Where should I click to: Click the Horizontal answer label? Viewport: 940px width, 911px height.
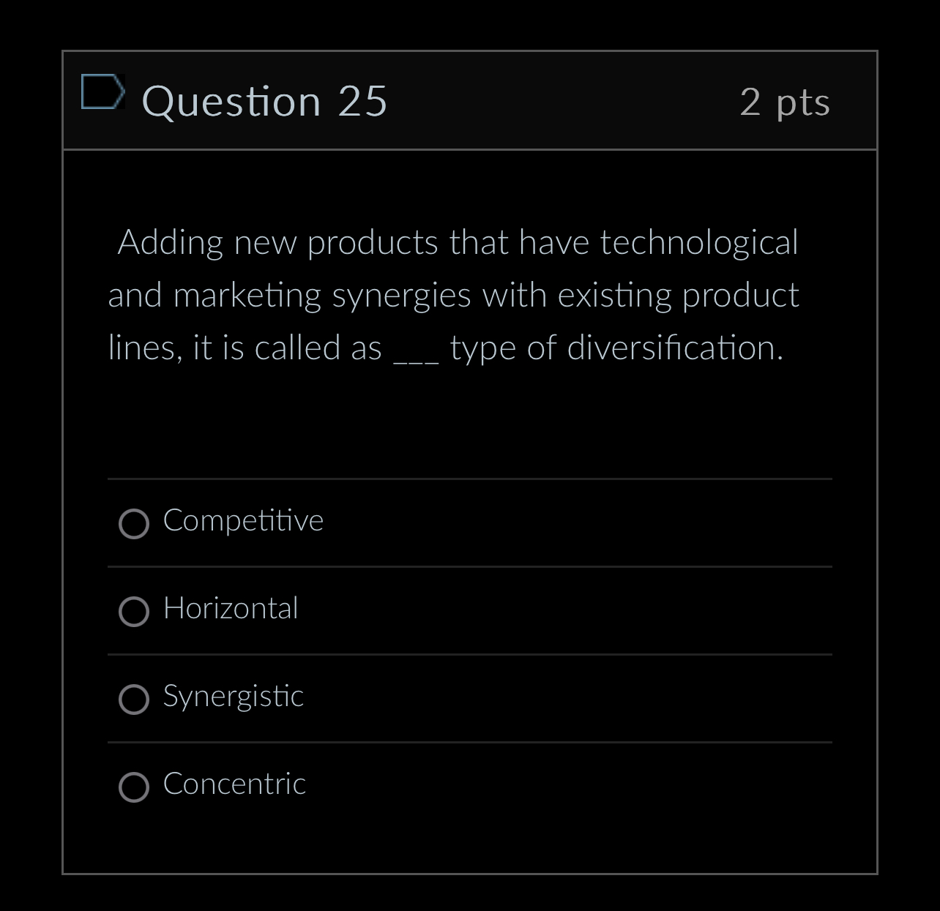tap(231, 609)
